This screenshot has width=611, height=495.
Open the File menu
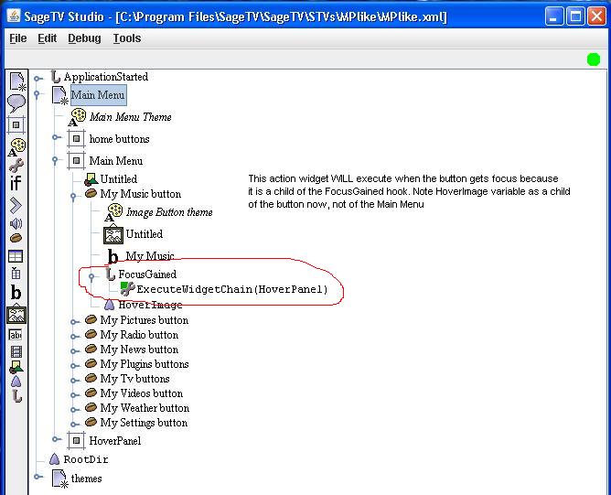tap(17, 38)
